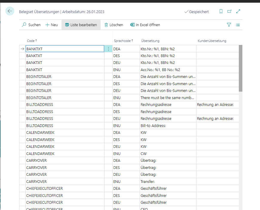This screenshot has width=260, height=210.
Task: Toggle the list view layout icon
Action: coord(238,25)
